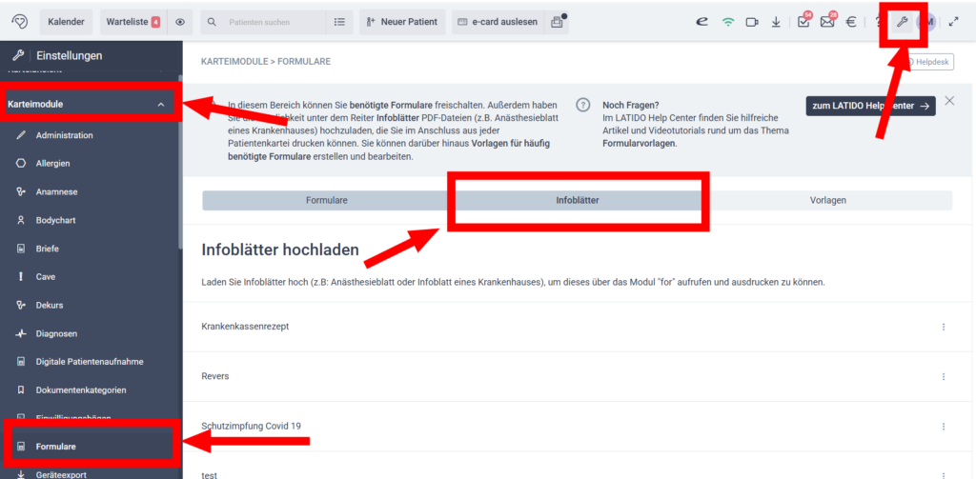Screen dimensions: 976x479
Task: Switch to the Vorlagen tab
Action: pyautogui.click(x=827, y=201)
